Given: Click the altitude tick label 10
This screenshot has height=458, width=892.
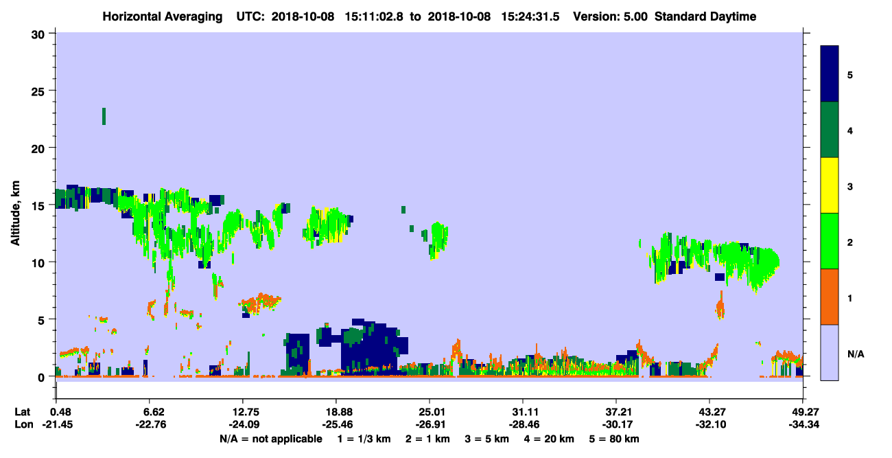Looking at the screenshot, I should (40, 262).
